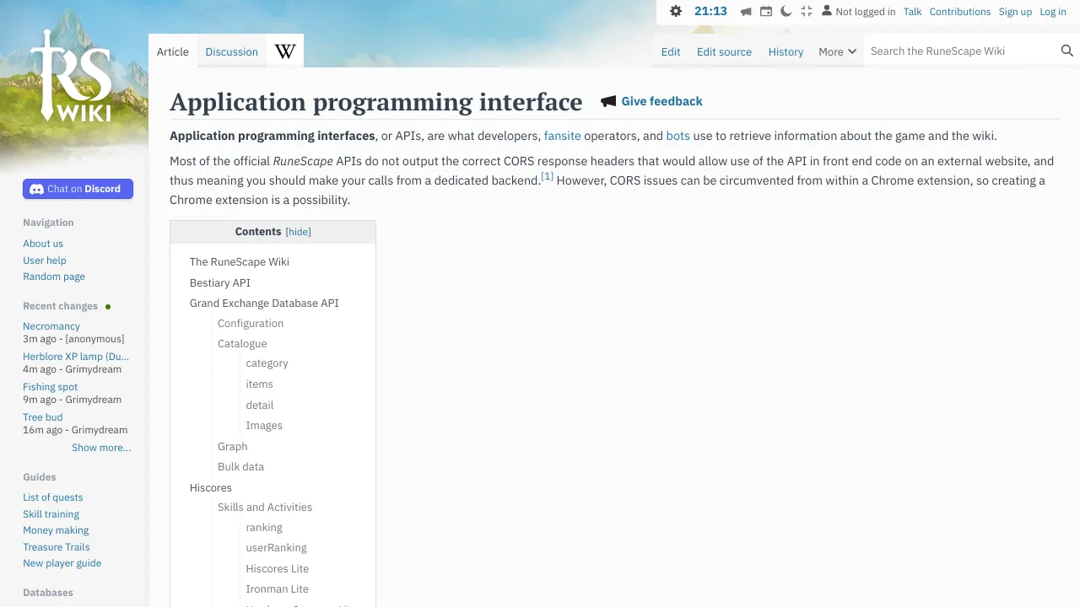
Task: Open About us in Navigation
Action: (x=43, y=244)
